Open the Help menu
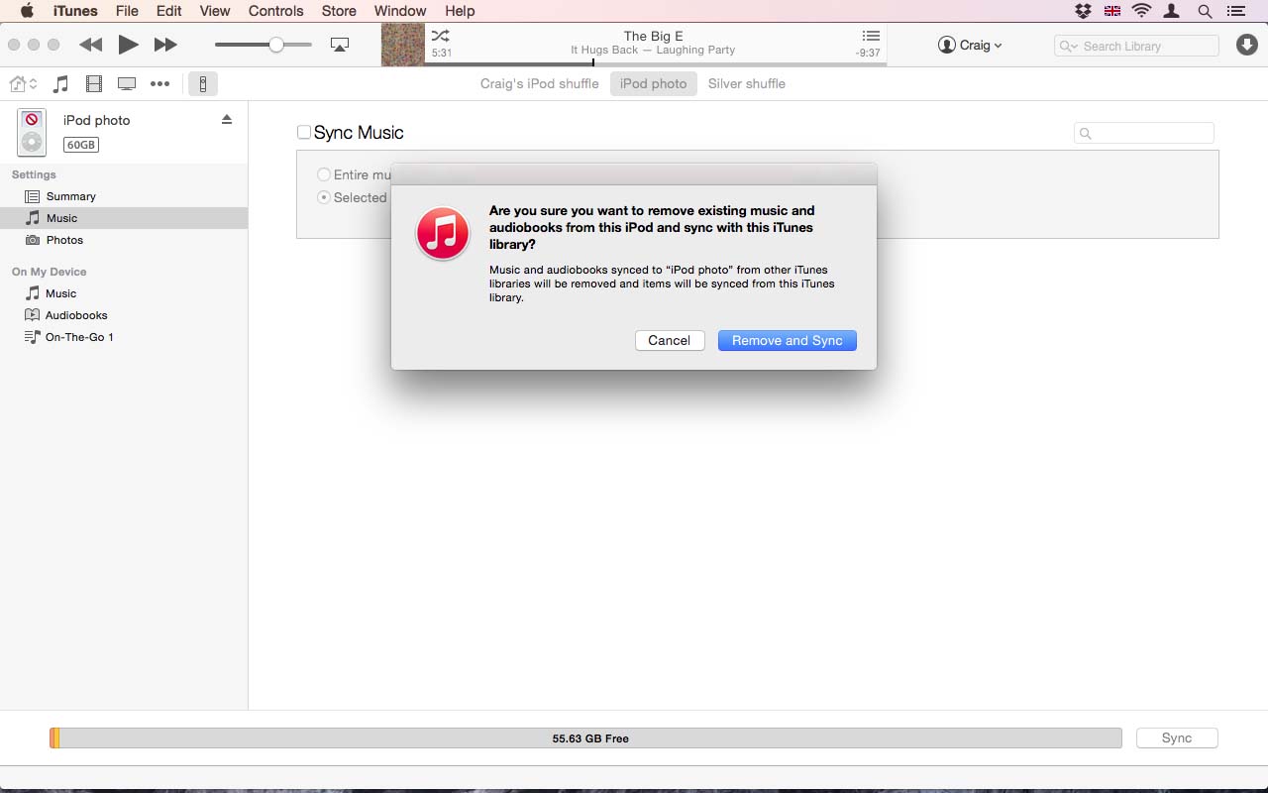1268x793 pixels. tap(460, 11)
